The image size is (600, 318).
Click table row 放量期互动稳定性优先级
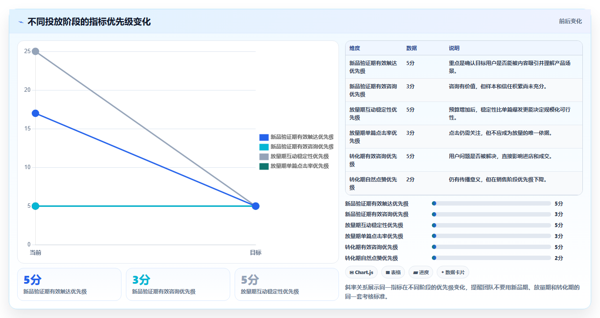pos(464,113)
